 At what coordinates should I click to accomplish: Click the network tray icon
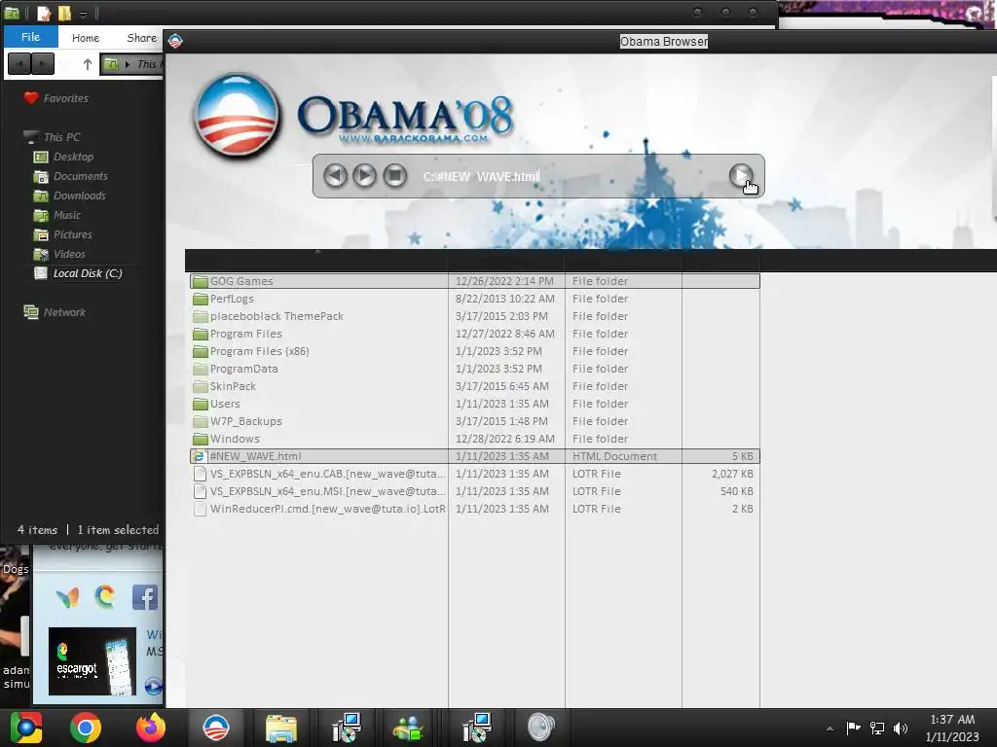877,728
